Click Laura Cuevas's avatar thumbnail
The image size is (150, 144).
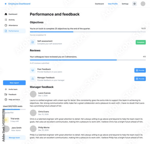(33, 94)
